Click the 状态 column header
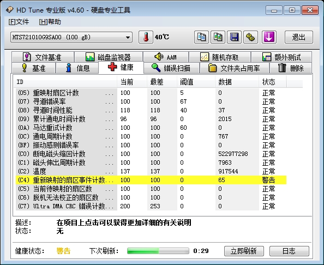The image size is (324, 265). (x=272, y=82)
